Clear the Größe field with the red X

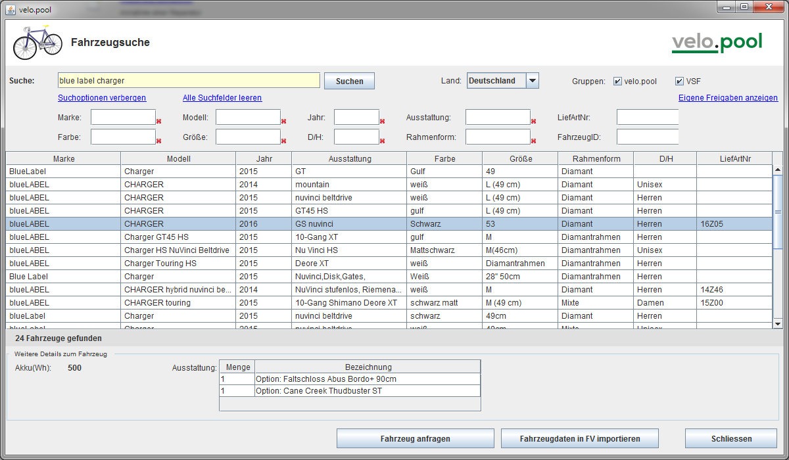(283, 141)
